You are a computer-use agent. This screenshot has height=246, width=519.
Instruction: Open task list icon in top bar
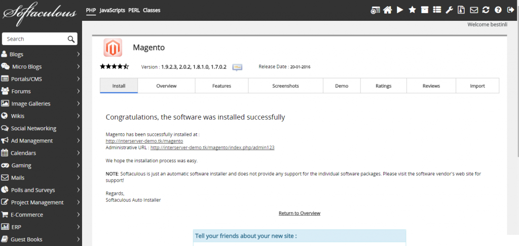[x=437, y=10]
